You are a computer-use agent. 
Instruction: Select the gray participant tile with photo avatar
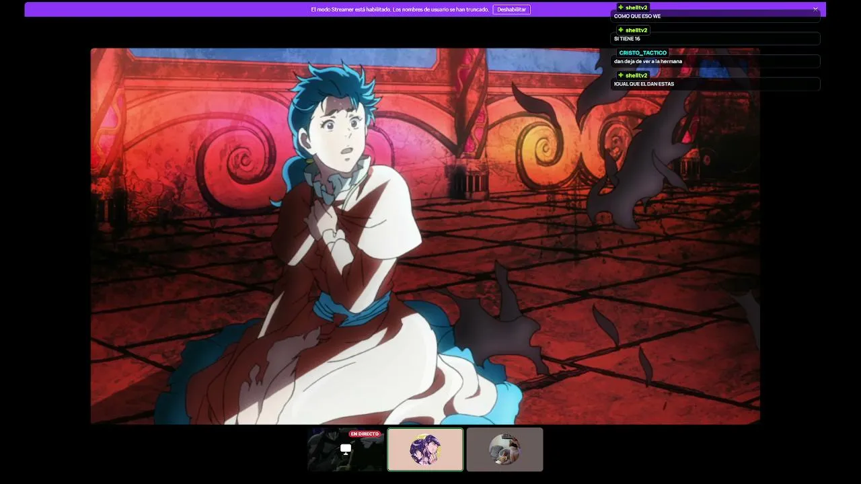click(504, 449)
